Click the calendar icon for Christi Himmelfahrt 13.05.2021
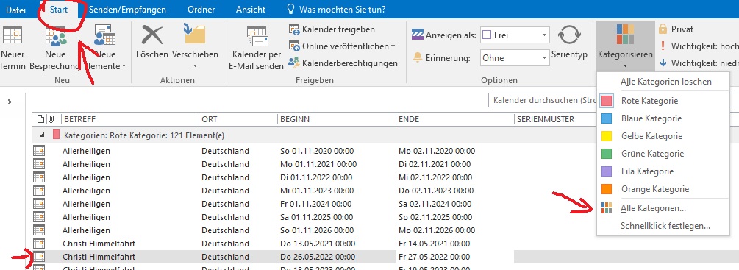 [x=39, y=244]
